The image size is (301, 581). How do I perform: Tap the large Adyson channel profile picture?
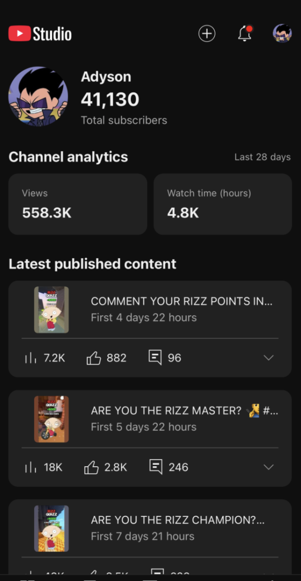[x=38, y=97]
